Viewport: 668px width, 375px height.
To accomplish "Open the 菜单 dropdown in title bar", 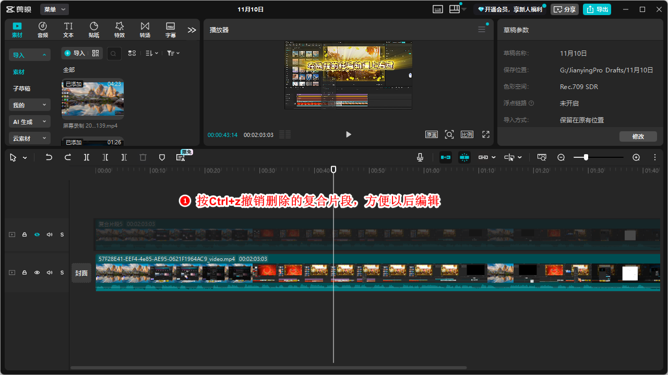I will (x=54, y=9).
